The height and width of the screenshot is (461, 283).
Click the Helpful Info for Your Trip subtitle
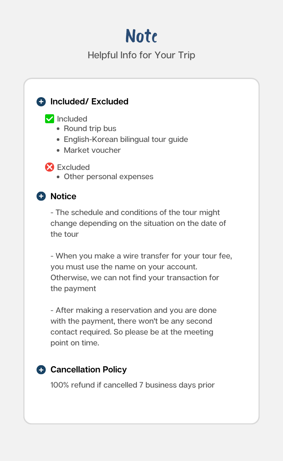pos(141,55)
